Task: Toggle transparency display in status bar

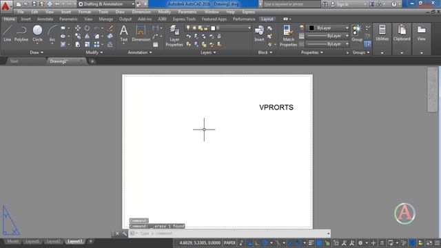Action: click(319, 242)
